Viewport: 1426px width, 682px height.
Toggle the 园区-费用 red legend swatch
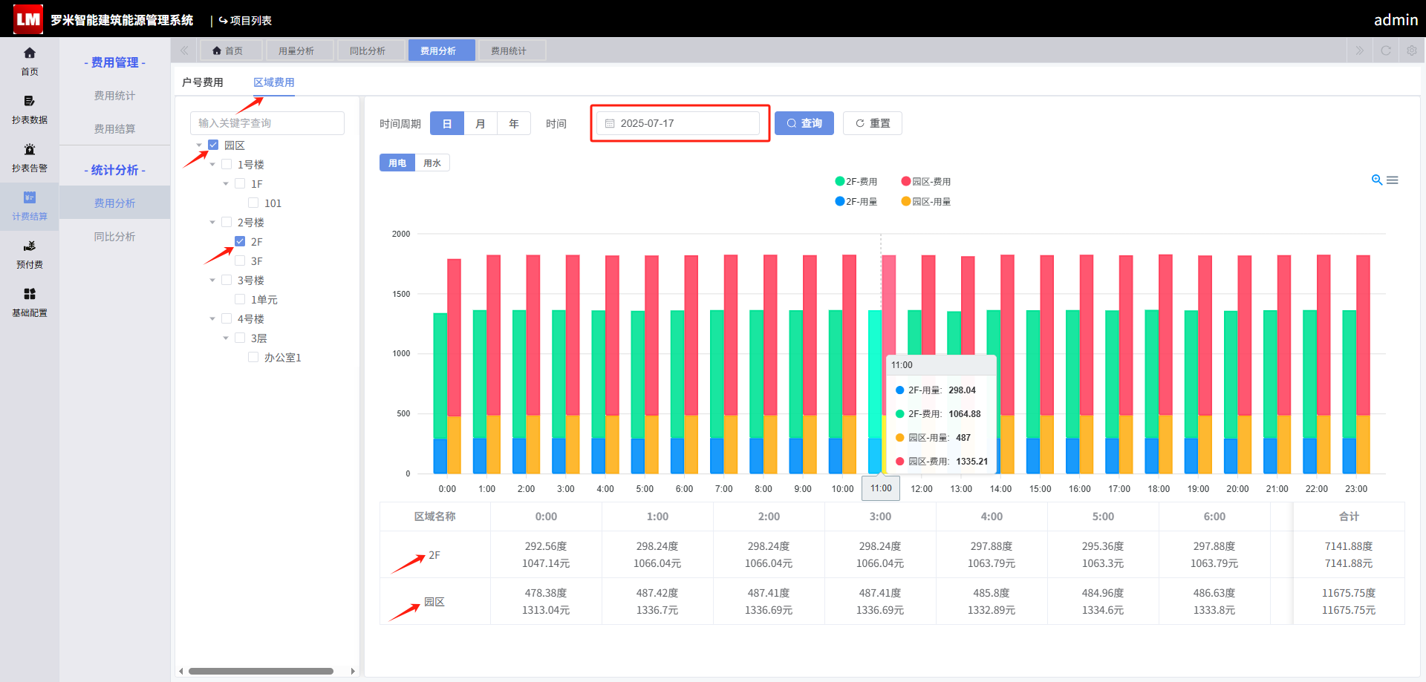point(906,181)
